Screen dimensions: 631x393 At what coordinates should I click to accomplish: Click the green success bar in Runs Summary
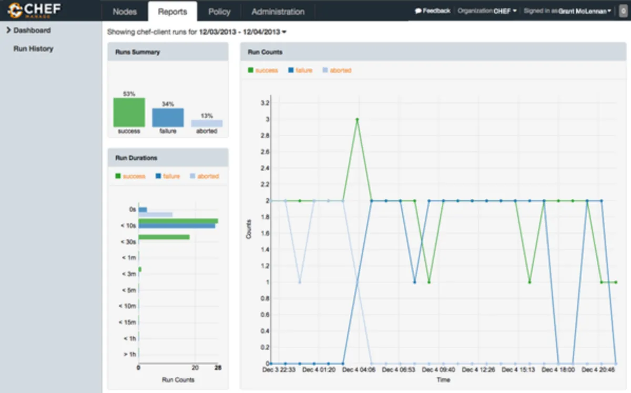pyautogui.click(x=129, y=112)
